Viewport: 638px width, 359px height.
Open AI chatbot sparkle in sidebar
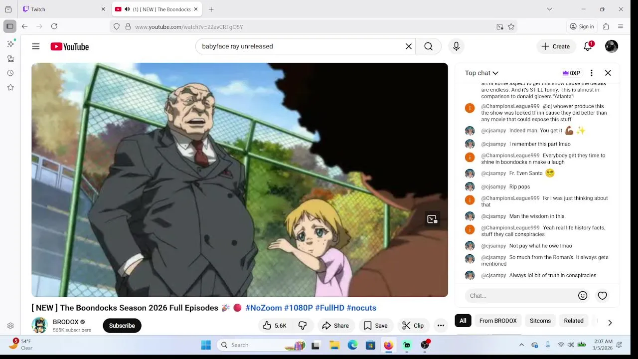[x=10, y=44]
